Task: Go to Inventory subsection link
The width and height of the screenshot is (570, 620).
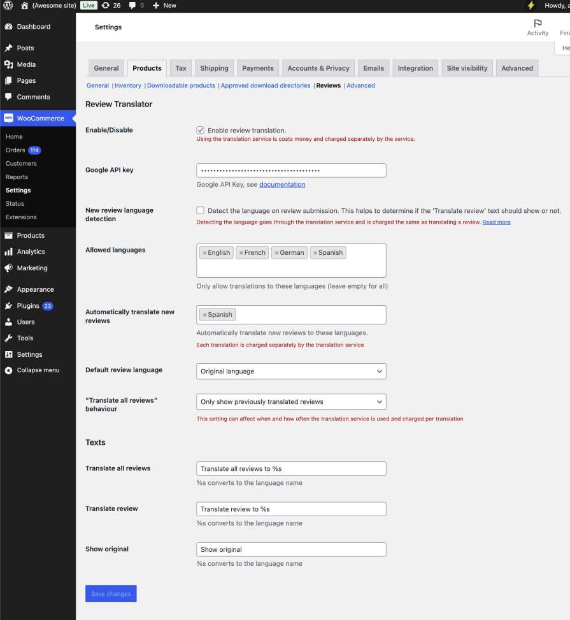Action: tap(127, 85)
